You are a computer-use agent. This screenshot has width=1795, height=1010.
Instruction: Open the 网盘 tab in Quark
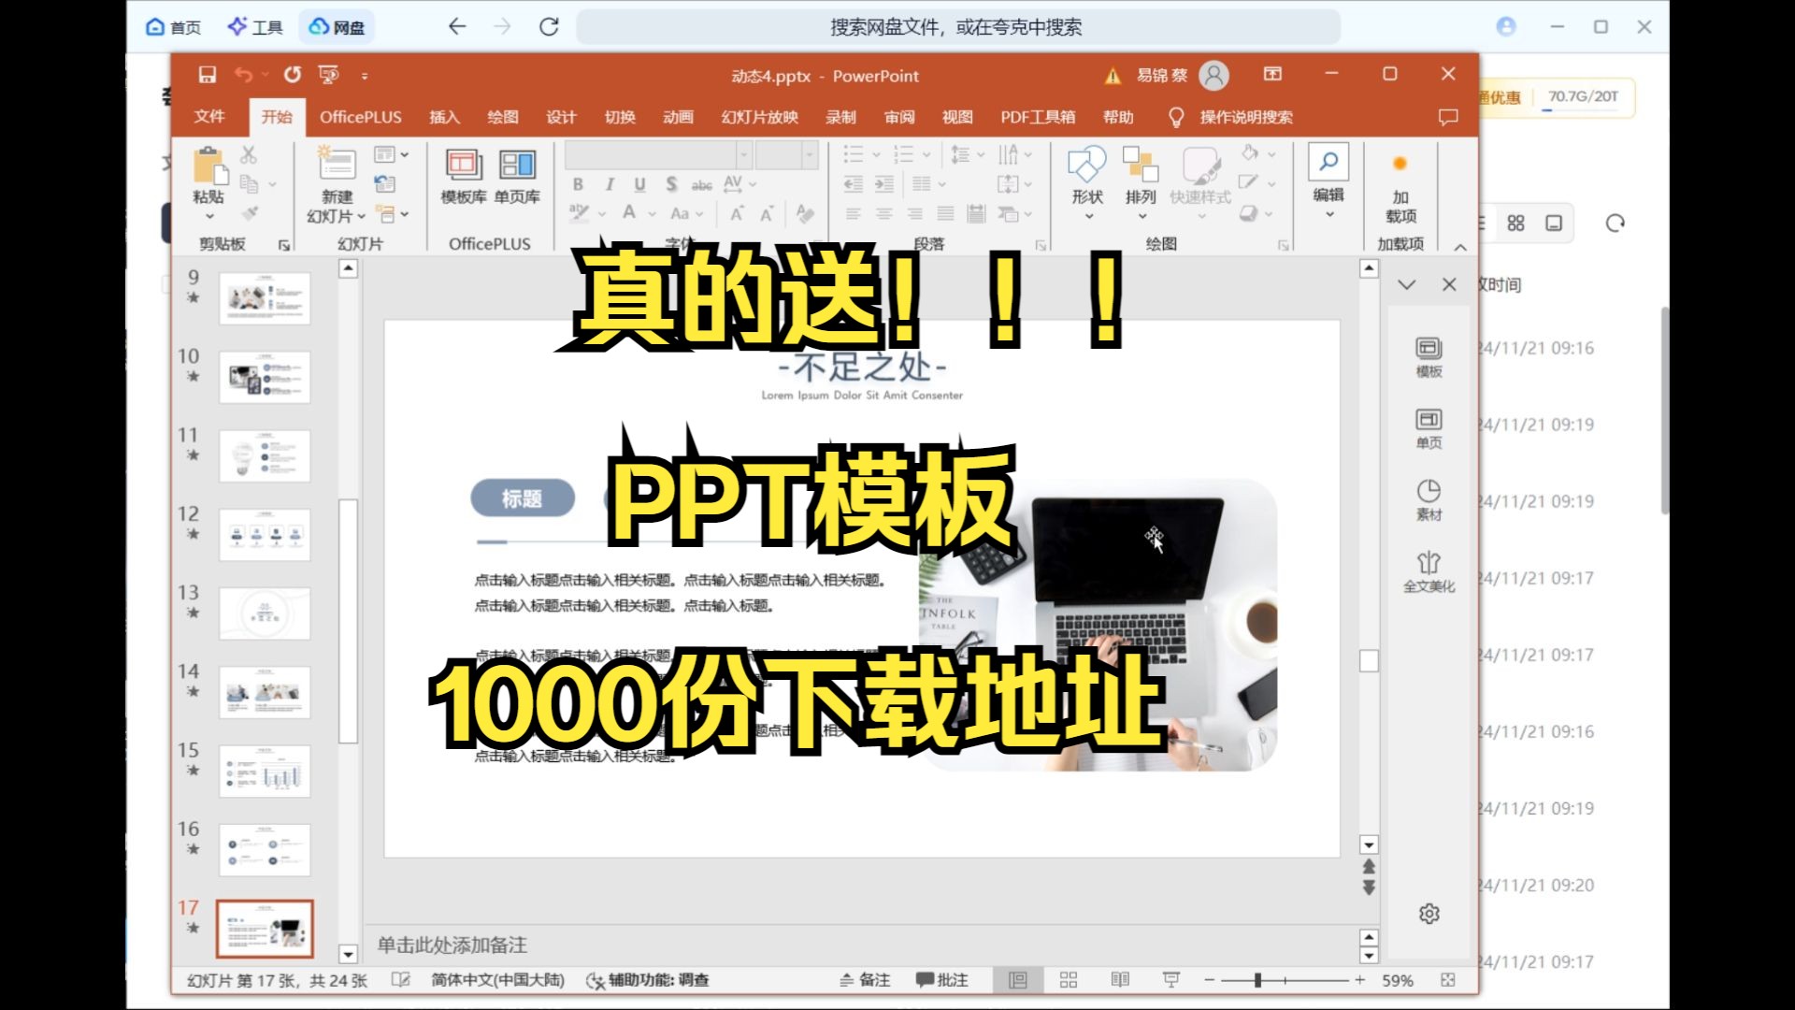337,27
